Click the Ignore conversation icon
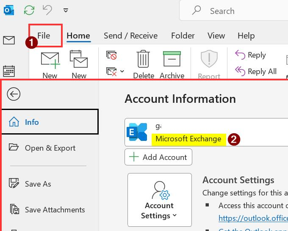The image size is (288, 231). pos(111,55)
